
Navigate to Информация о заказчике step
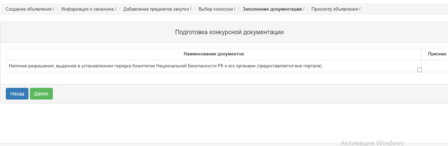tap(88, 9)
